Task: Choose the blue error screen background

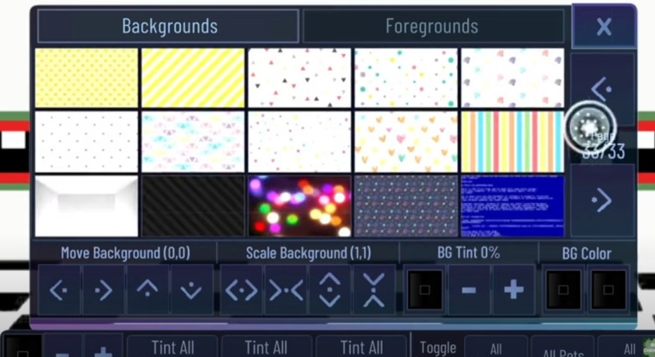Action: point(512,207)
